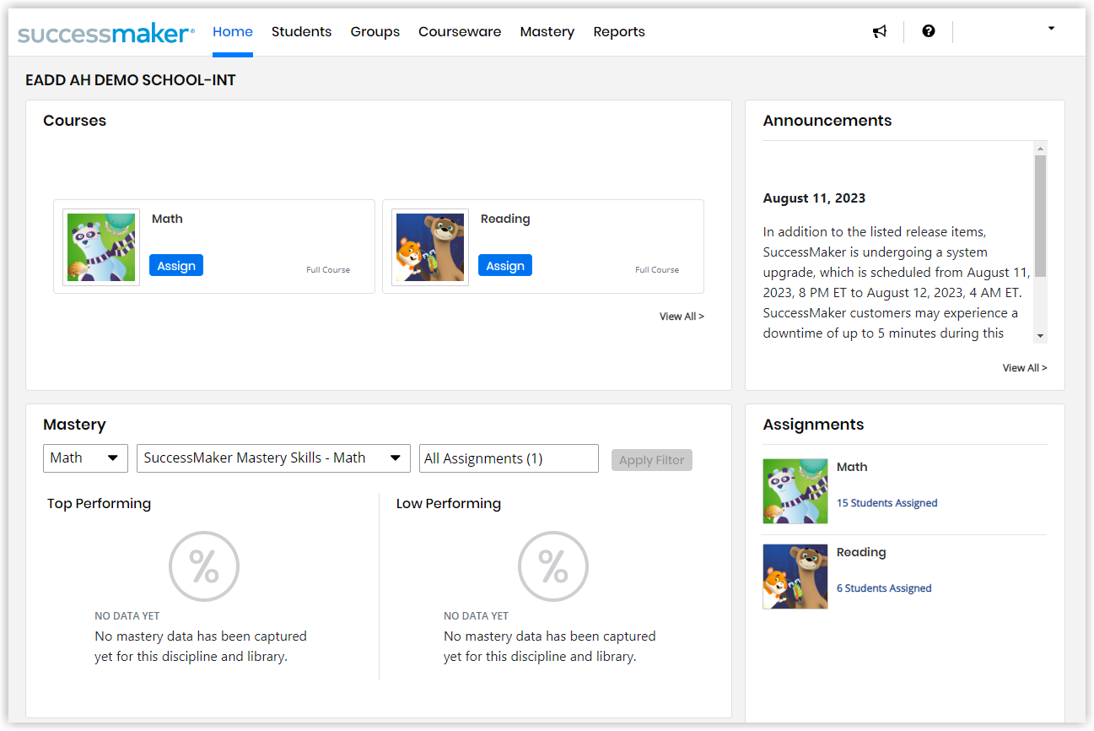Click the Reading course meerkat thumbnail
The width and height of the screenshot is (1094, 731).
(x=429, y=246)
